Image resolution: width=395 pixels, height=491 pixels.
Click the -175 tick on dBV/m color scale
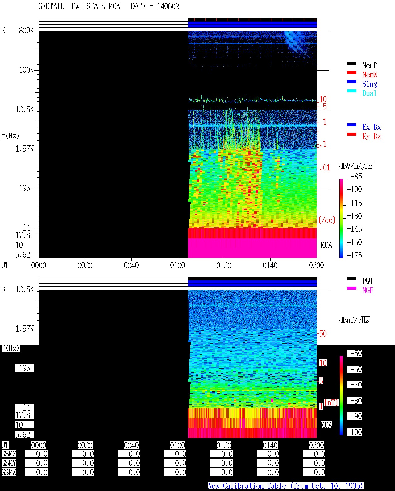354,255
